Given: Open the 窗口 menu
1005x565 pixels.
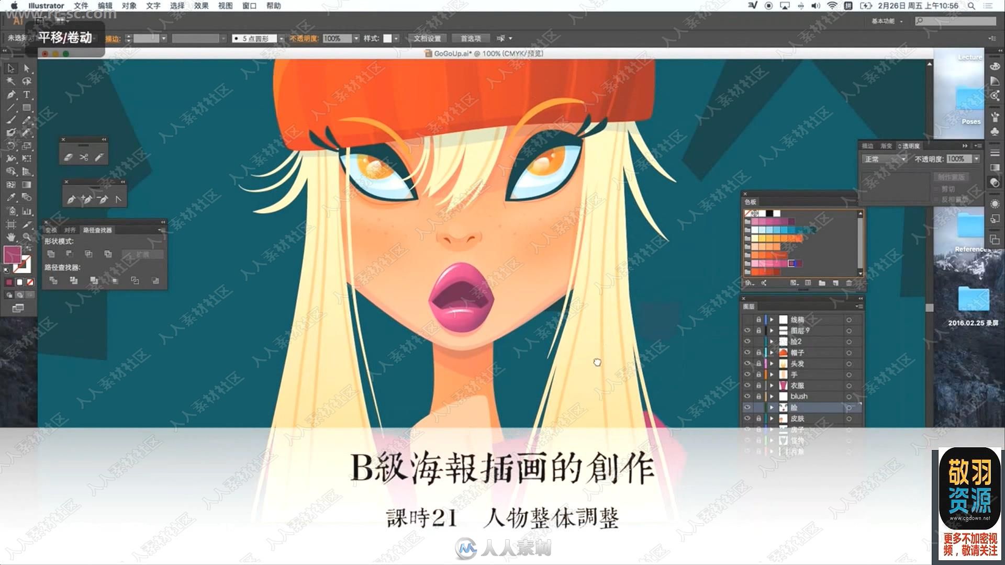Looking at the screenshot, I should [250, 6].
